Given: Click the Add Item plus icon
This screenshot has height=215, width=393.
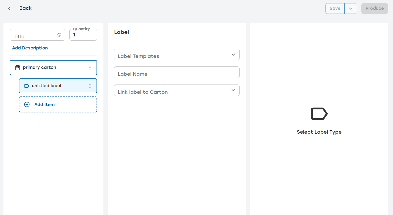Looking at the screenshot, I should [x=27, y=104].
